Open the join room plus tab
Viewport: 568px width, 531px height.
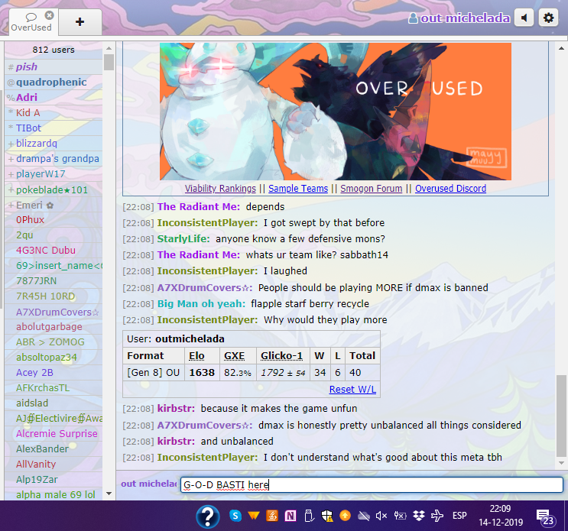(80, 22)
